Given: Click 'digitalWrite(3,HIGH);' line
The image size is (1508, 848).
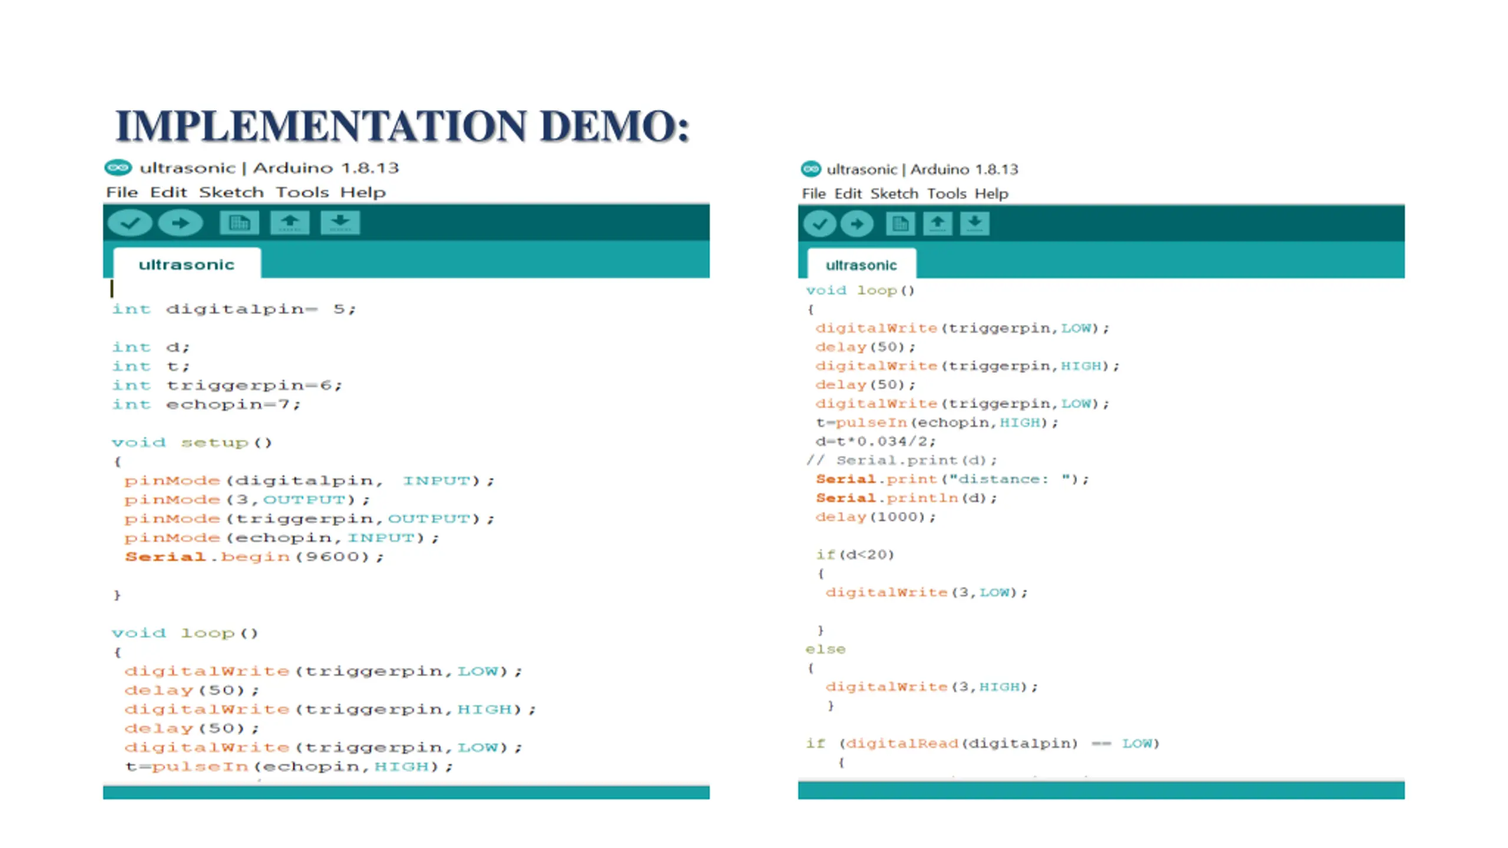Looking at the screenshot, I should (x=931, y=687).
